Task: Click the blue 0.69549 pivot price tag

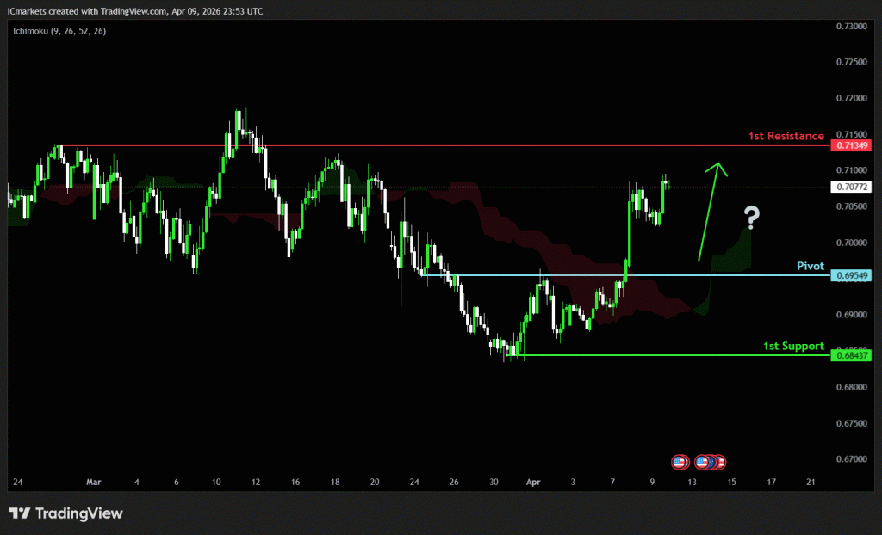Action: [852, 275]
